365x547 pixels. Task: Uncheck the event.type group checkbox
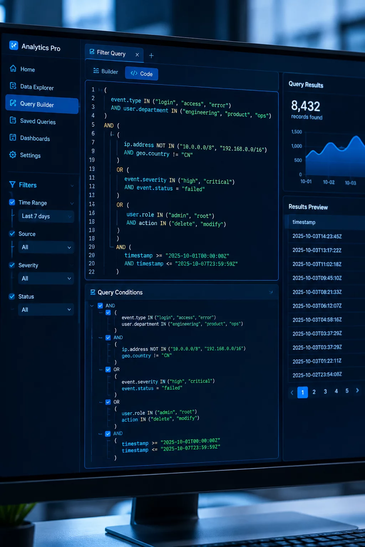[x=108, y=312]
